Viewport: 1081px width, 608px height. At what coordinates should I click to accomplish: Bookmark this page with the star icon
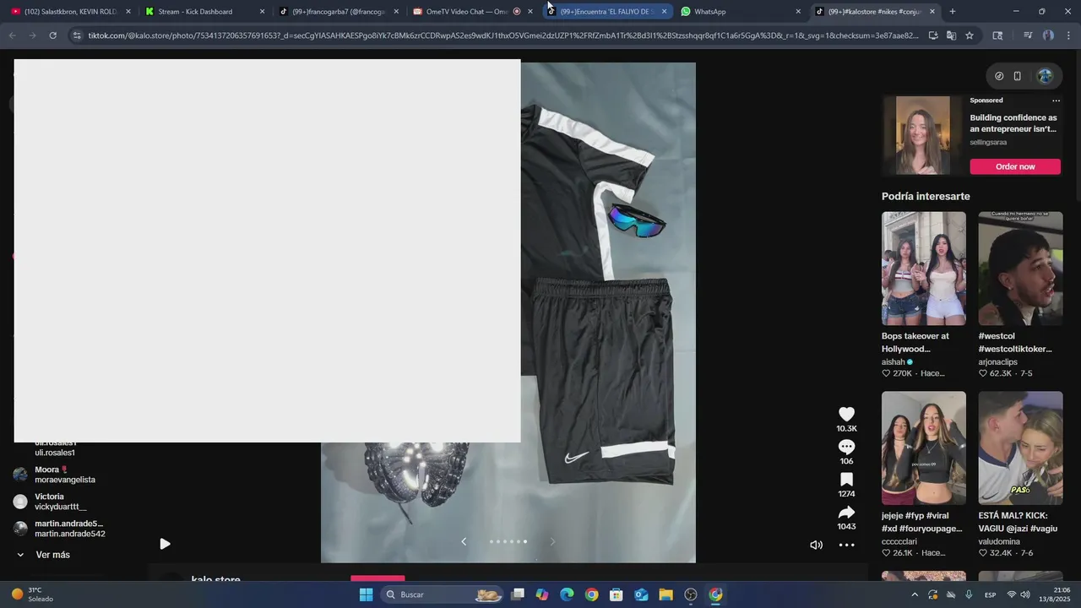(970, 35)
